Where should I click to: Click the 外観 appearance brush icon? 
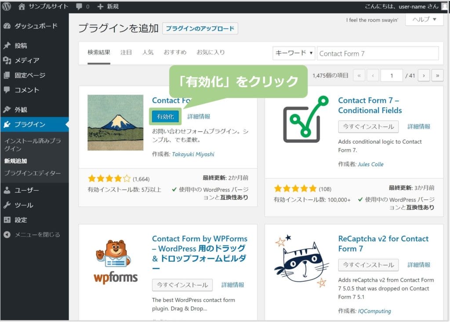click(7, 109)
